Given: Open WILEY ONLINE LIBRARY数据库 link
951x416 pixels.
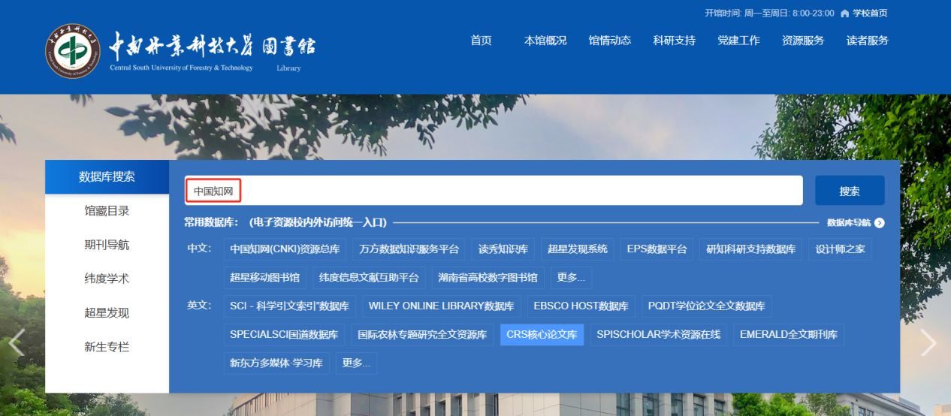Looking at the screenshot, I should [x=441, y=306].
